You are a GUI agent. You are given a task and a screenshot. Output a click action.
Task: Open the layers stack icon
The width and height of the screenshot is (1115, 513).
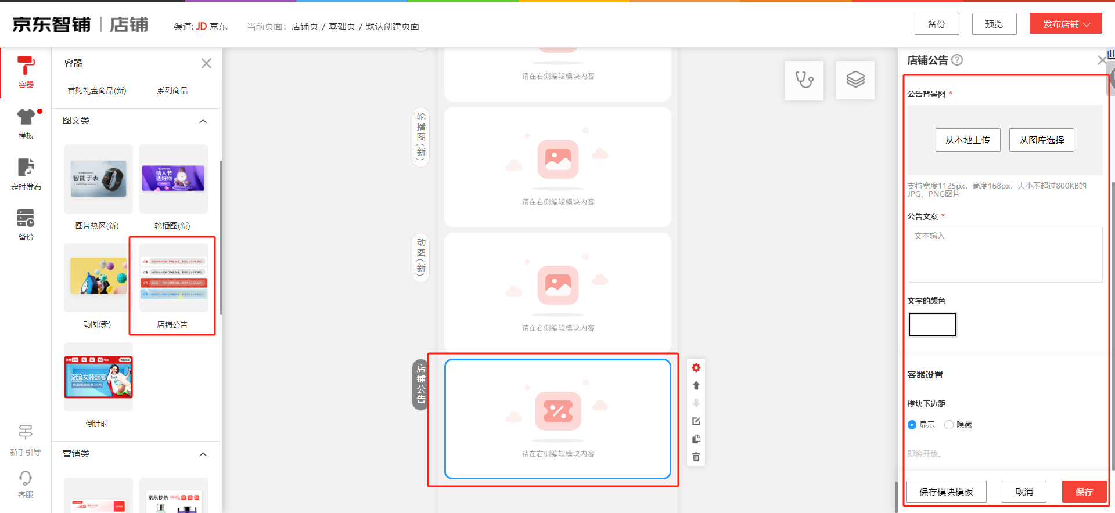point(855,80)
